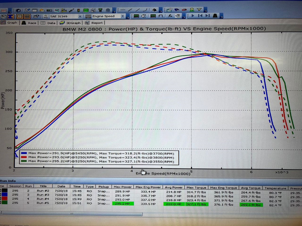Toggle the split panes view button

[27, 16]
